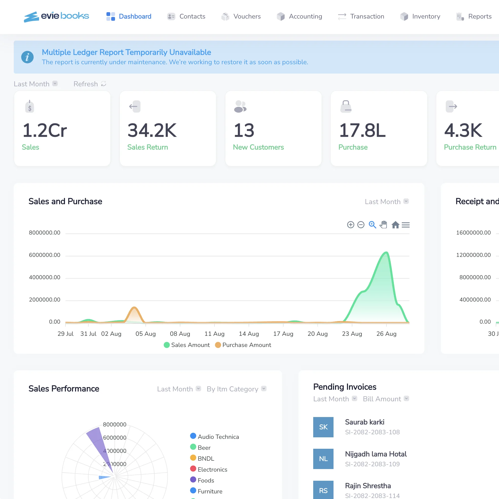Open Rajin Shrestha pending invoice

pos(368,486)
